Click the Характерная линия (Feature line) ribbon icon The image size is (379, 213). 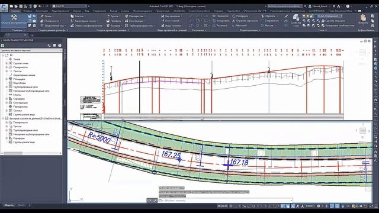pos(72,21)
